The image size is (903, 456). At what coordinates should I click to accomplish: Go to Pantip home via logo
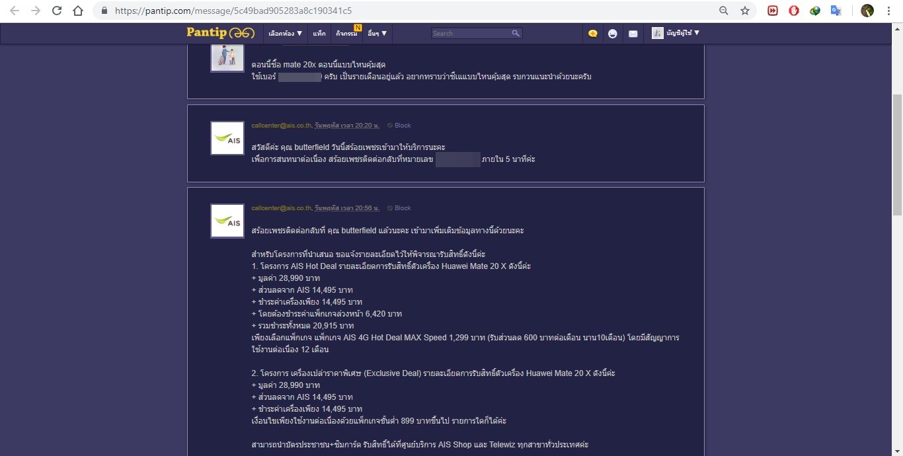point(220,32)
